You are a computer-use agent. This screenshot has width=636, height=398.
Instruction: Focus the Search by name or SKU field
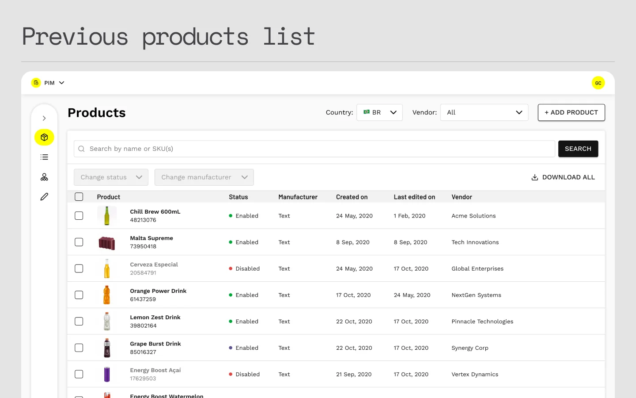pyautogui.click(x=314, y=149)
